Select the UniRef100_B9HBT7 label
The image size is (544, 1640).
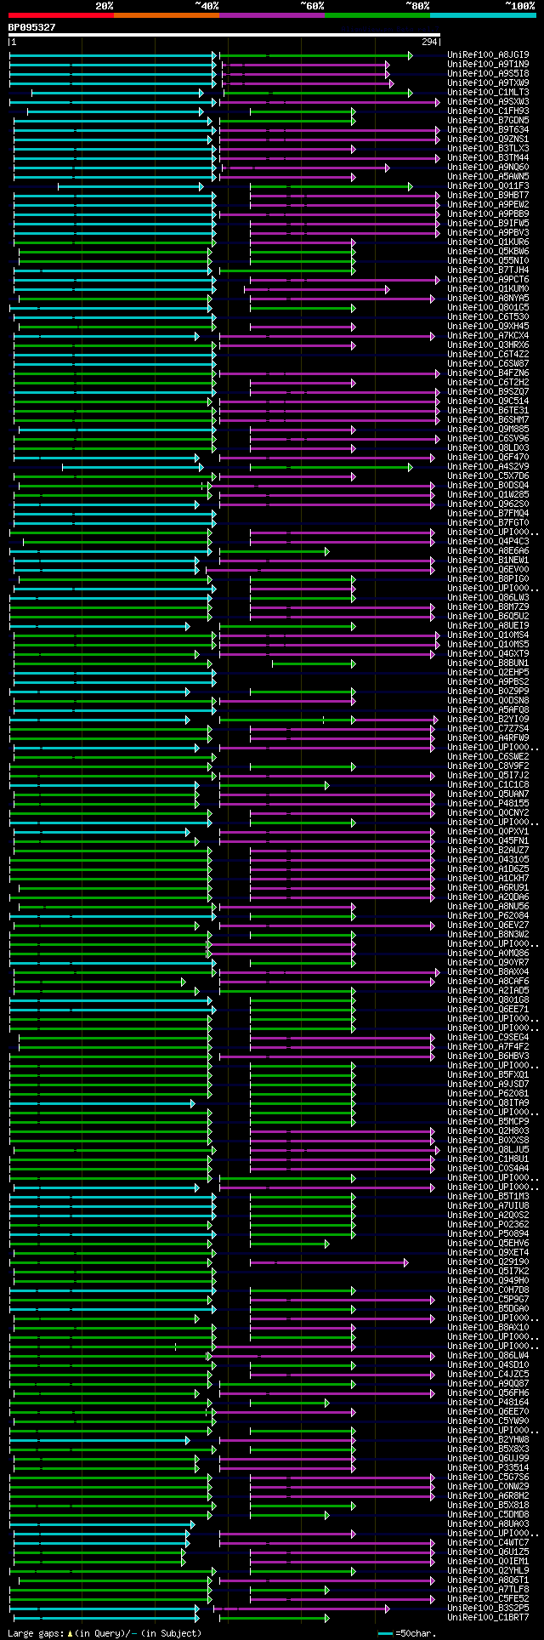488,196
